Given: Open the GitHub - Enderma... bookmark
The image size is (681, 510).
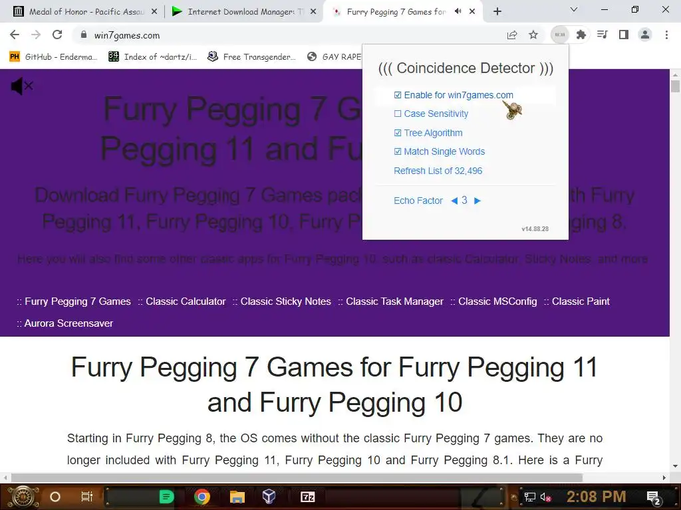Looking at the screenshot, I should (53, 57).
